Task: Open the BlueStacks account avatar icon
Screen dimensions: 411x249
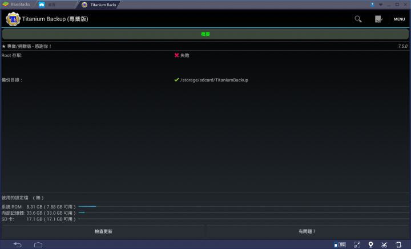Action: (372, 5)
